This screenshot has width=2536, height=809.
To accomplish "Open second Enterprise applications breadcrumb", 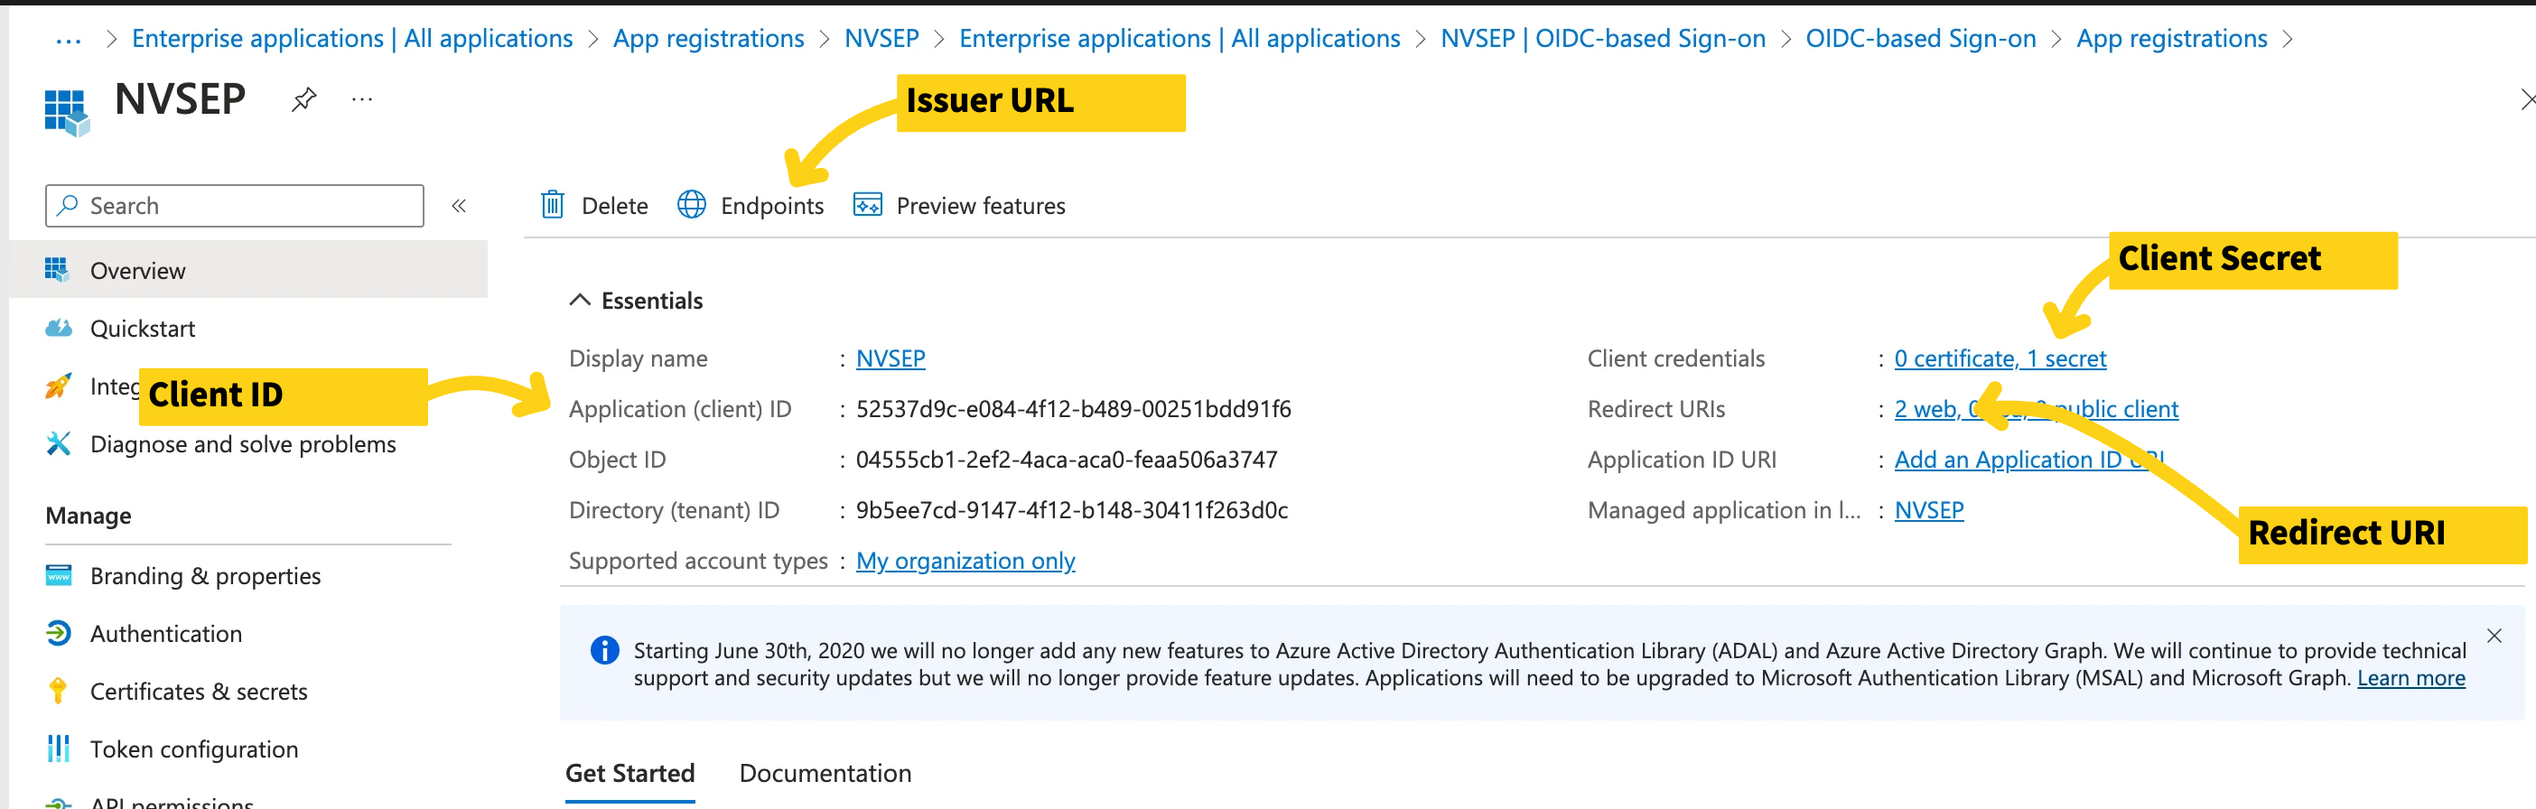I will (x=1179, y=39).
